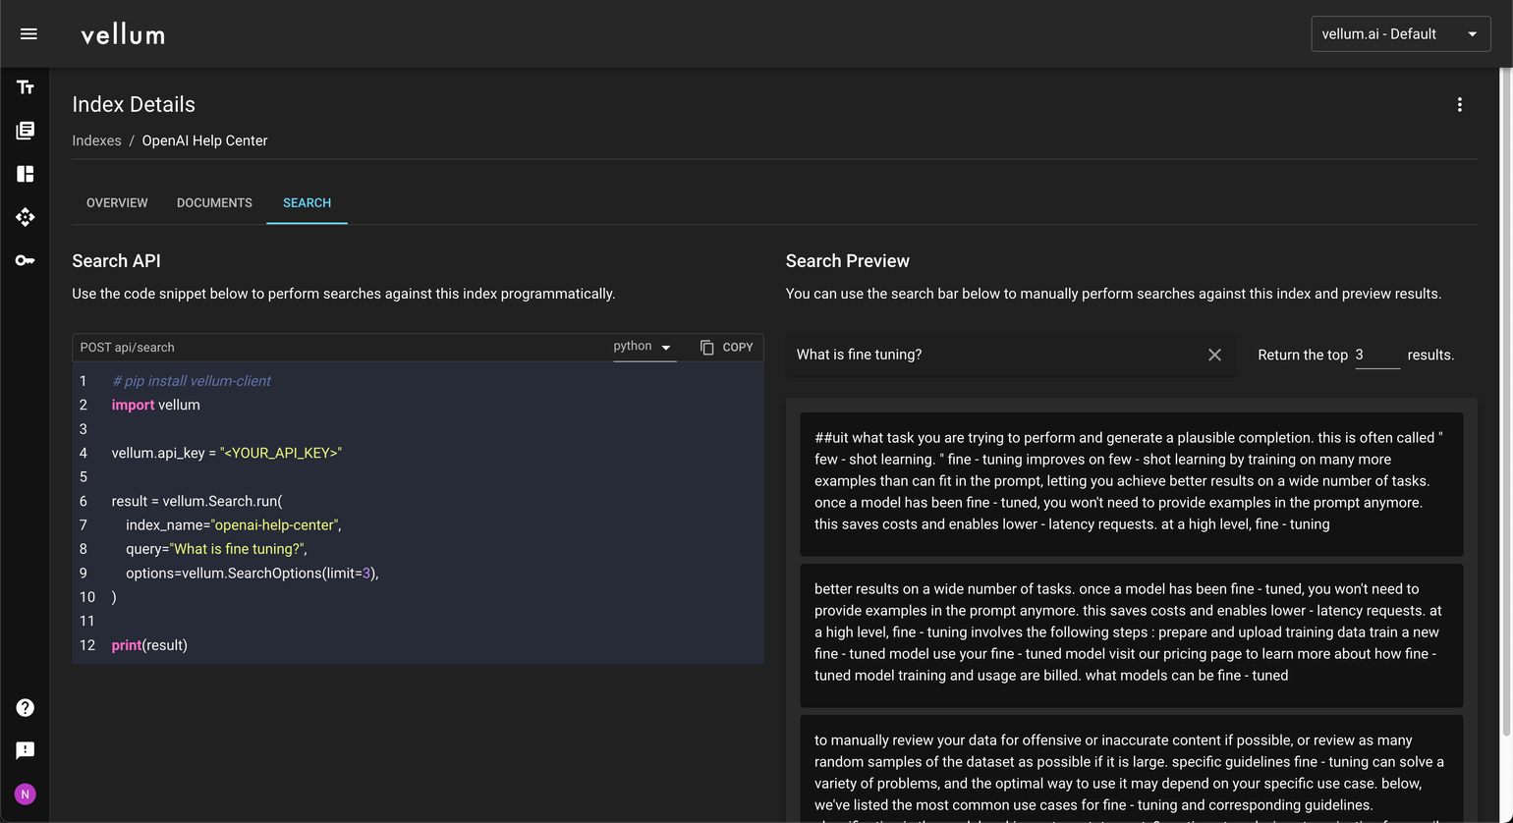This screenshot has height=823, width=1513.
Task: Open the python language dropdown
Action: point(644,347)
